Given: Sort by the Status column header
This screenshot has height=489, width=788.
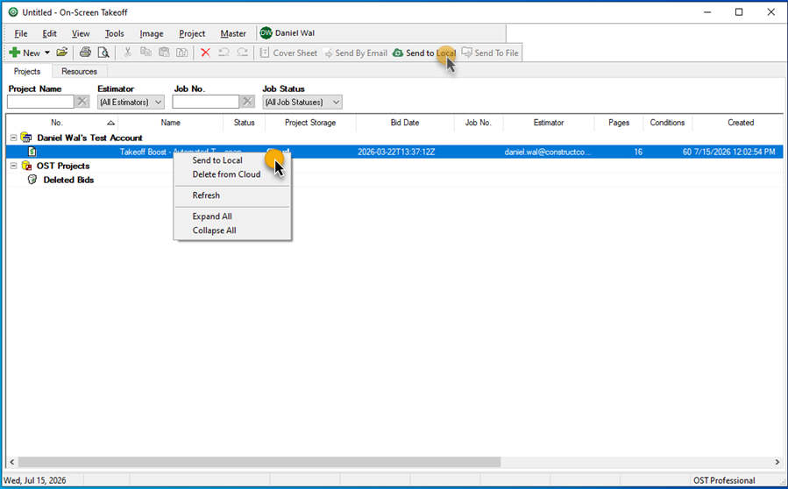Looking at the screenshot, I should (245, 123).
